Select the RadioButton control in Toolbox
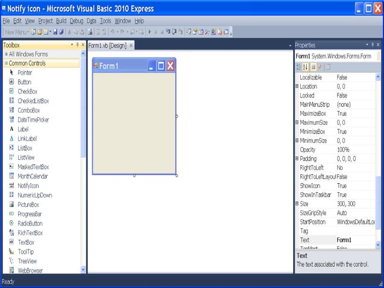The height and width of the screenshot is (288, 384). (x=29, y=224)
